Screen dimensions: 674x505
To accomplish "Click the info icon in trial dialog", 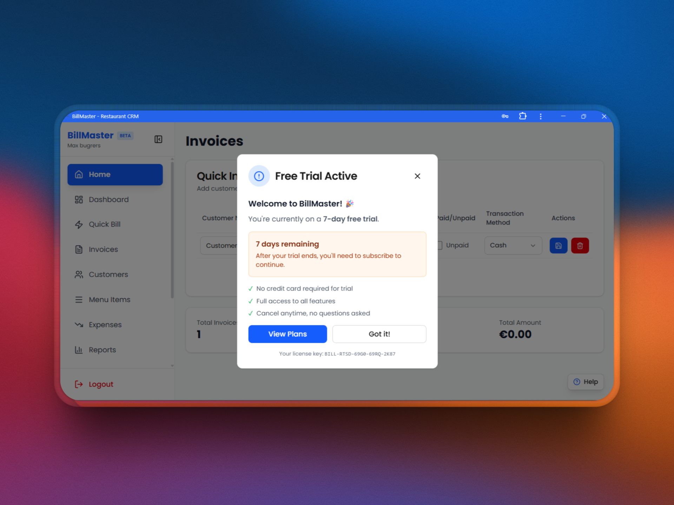I will coord(259,176).
